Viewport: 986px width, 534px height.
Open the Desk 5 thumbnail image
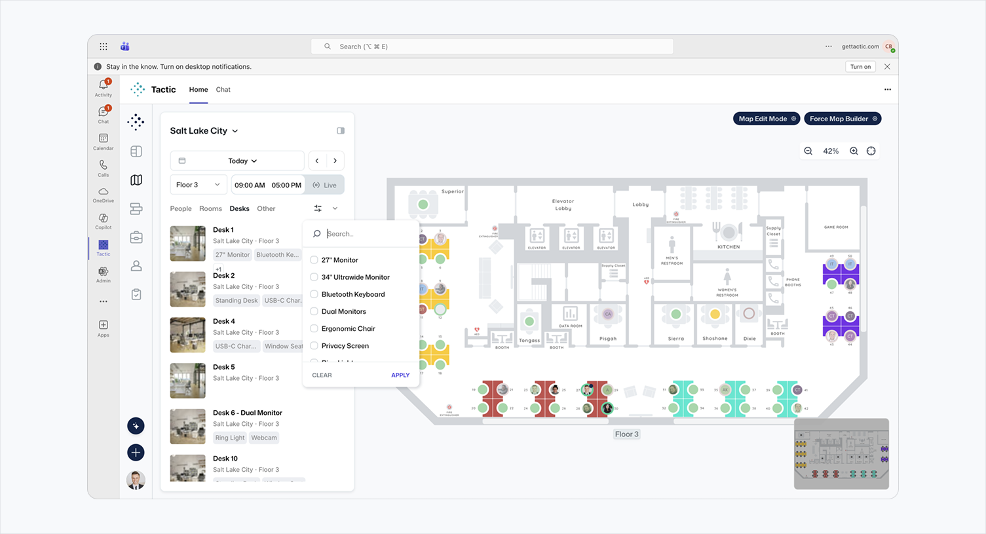click(x=187, y=381)
